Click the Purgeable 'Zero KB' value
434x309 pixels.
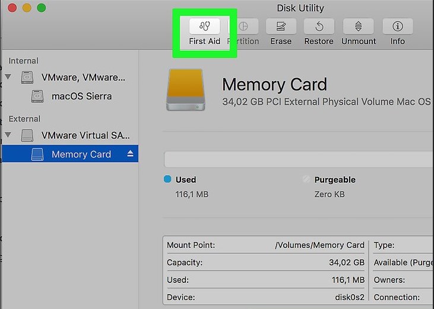point(330,195)
